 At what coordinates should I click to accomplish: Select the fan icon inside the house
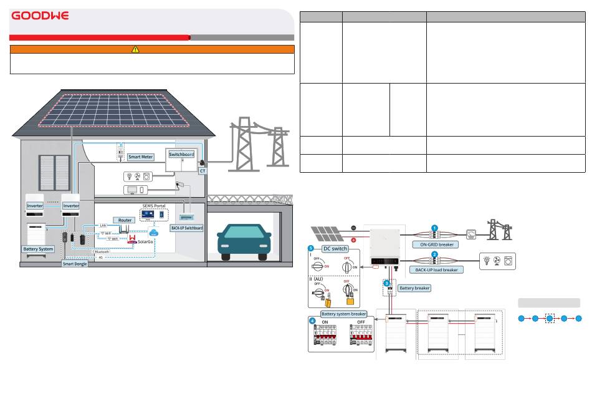138,177
